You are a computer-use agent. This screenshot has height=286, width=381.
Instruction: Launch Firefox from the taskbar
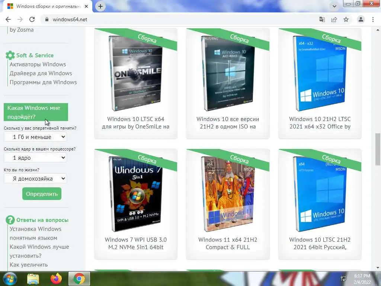click(56, 279)
